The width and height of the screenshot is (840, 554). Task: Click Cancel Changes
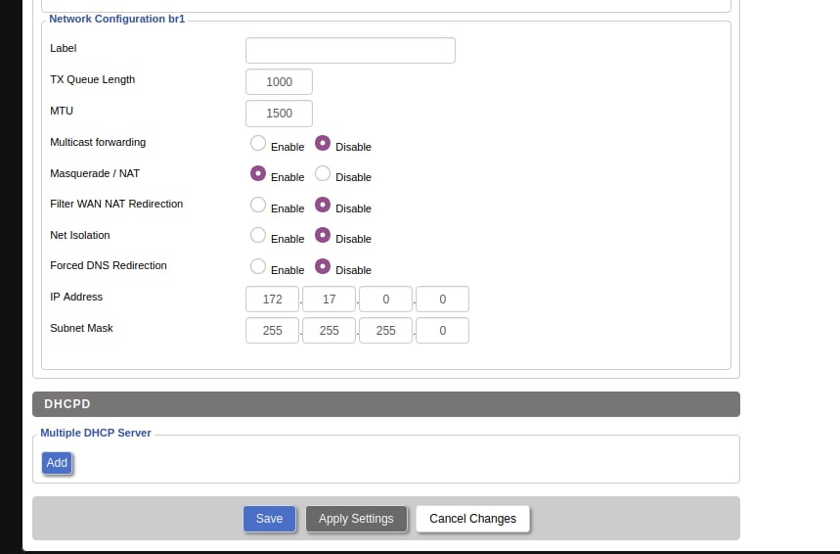(473, 519)
